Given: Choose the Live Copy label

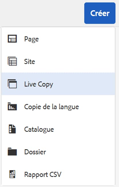Looking at the screenshot, I should click(39, 85).
